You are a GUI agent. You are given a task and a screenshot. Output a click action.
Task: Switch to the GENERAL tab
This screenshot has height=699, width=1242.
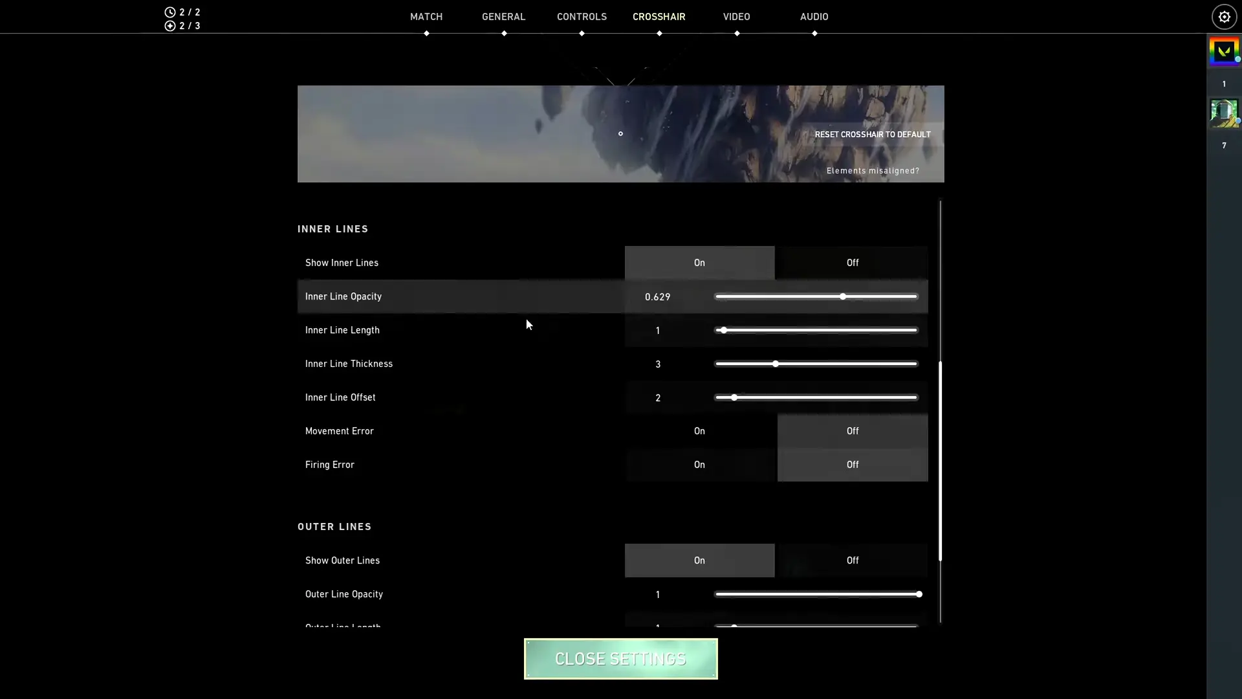(503, 16)
